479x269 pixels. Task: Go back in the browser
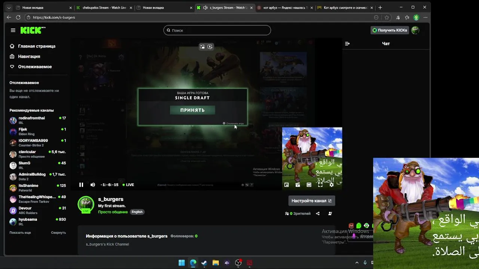[x=9, y=17]
